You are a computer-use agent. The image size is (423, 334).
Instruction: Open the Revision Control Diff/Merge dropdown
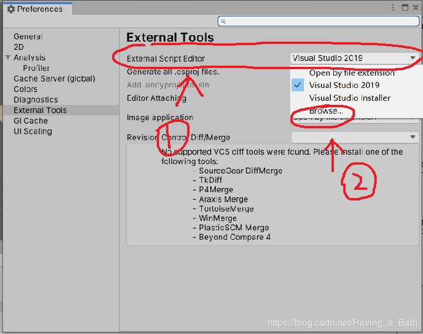[355, 137]
